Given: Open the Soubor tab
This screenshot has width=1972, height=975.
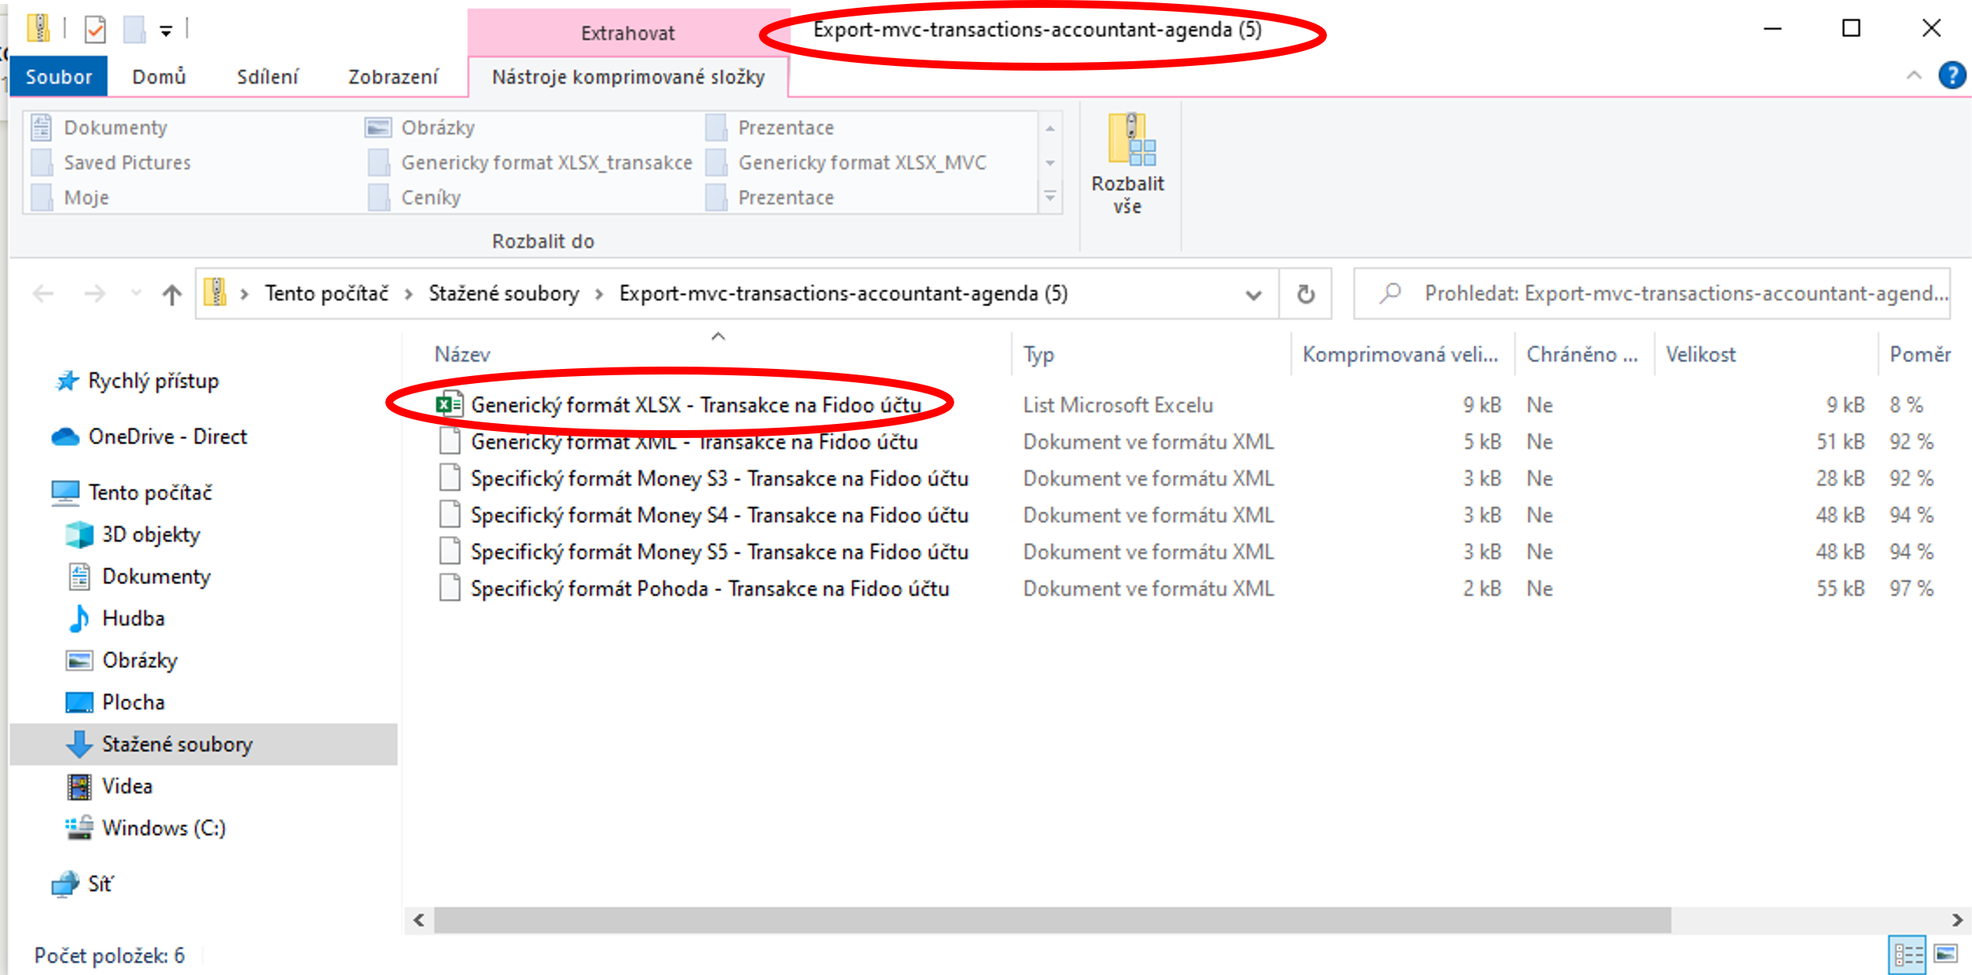Looking at the screenshot, I should pos(59,76).
